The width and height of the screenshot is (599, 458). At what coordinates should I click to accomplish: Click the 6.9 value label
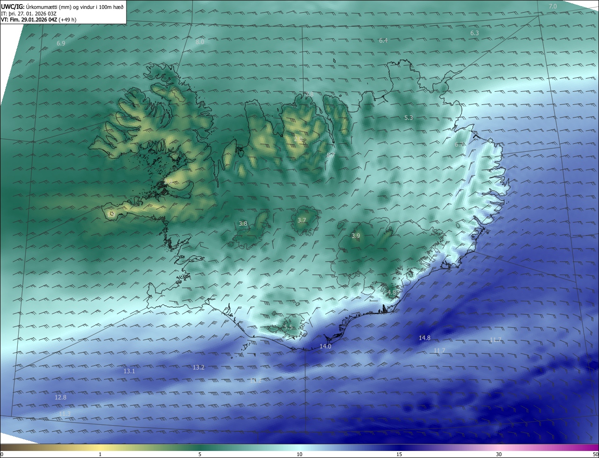(x=61, y=43)
